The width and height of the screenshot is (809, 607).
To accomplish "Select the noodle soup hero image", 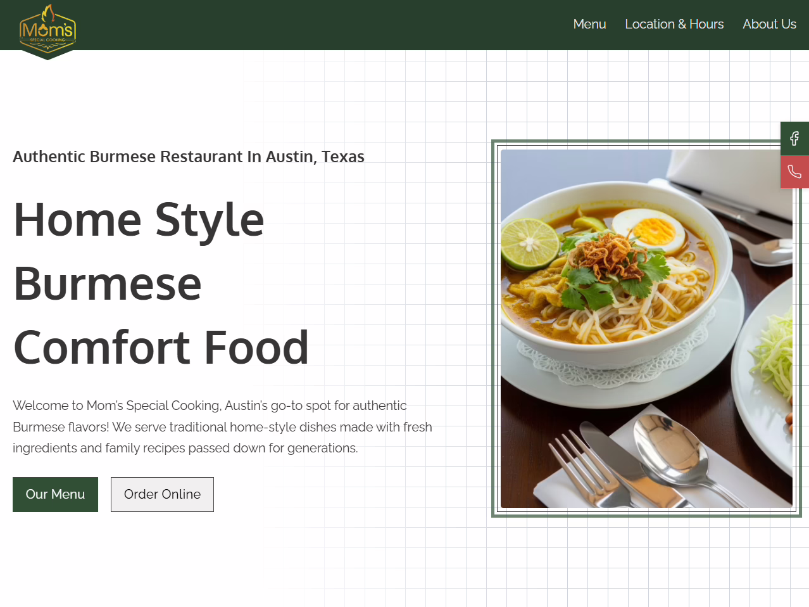I will coord(646,329).
